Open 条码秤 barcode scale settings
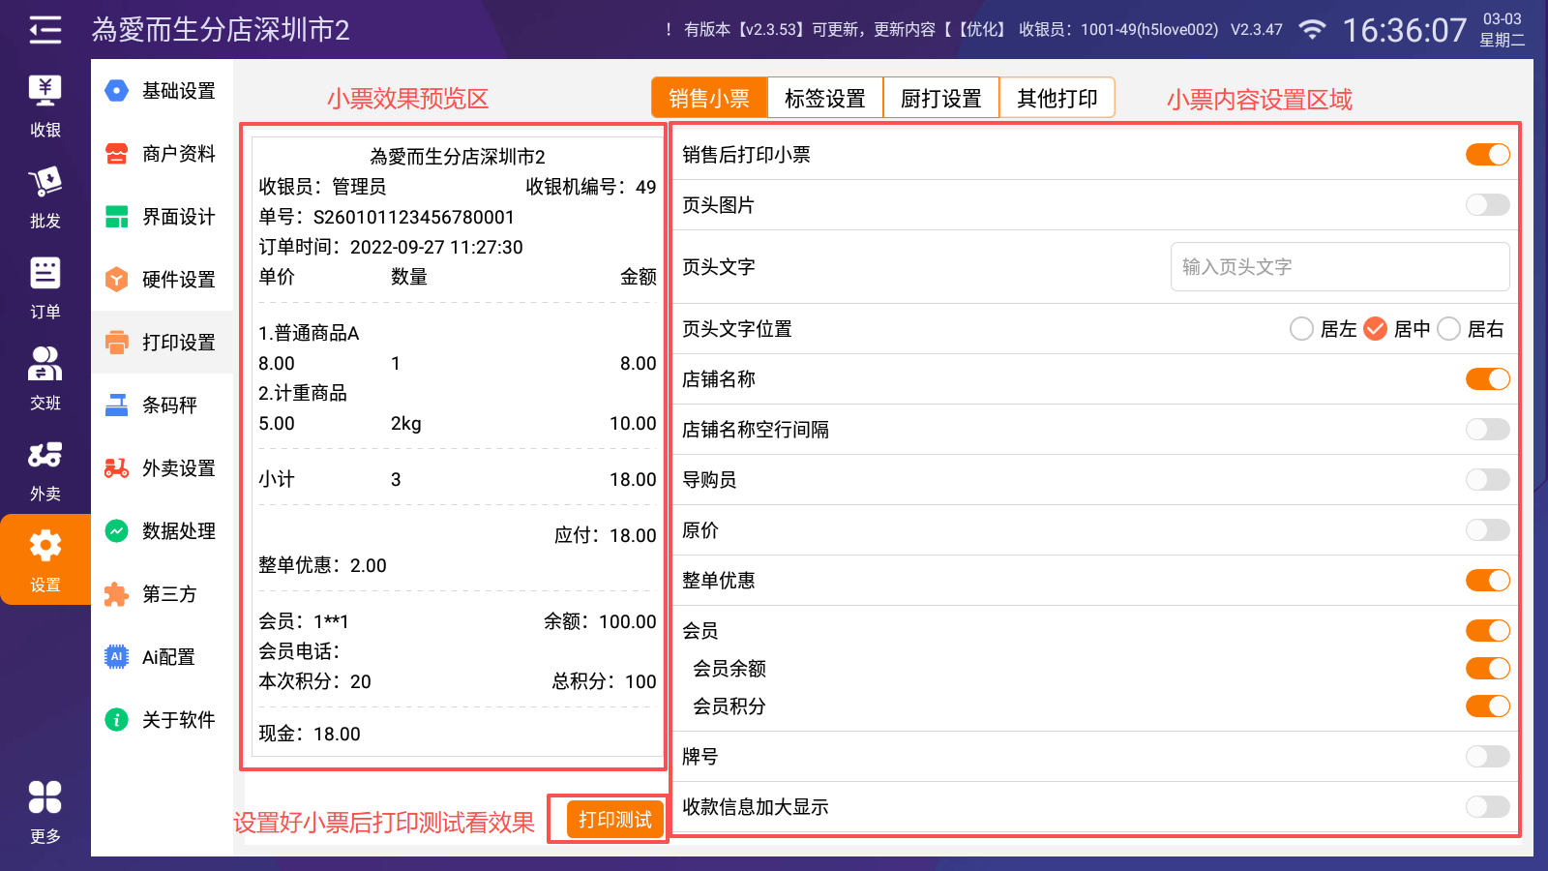Viewport: 1548px width, 871px height. (x=162, y=405)
